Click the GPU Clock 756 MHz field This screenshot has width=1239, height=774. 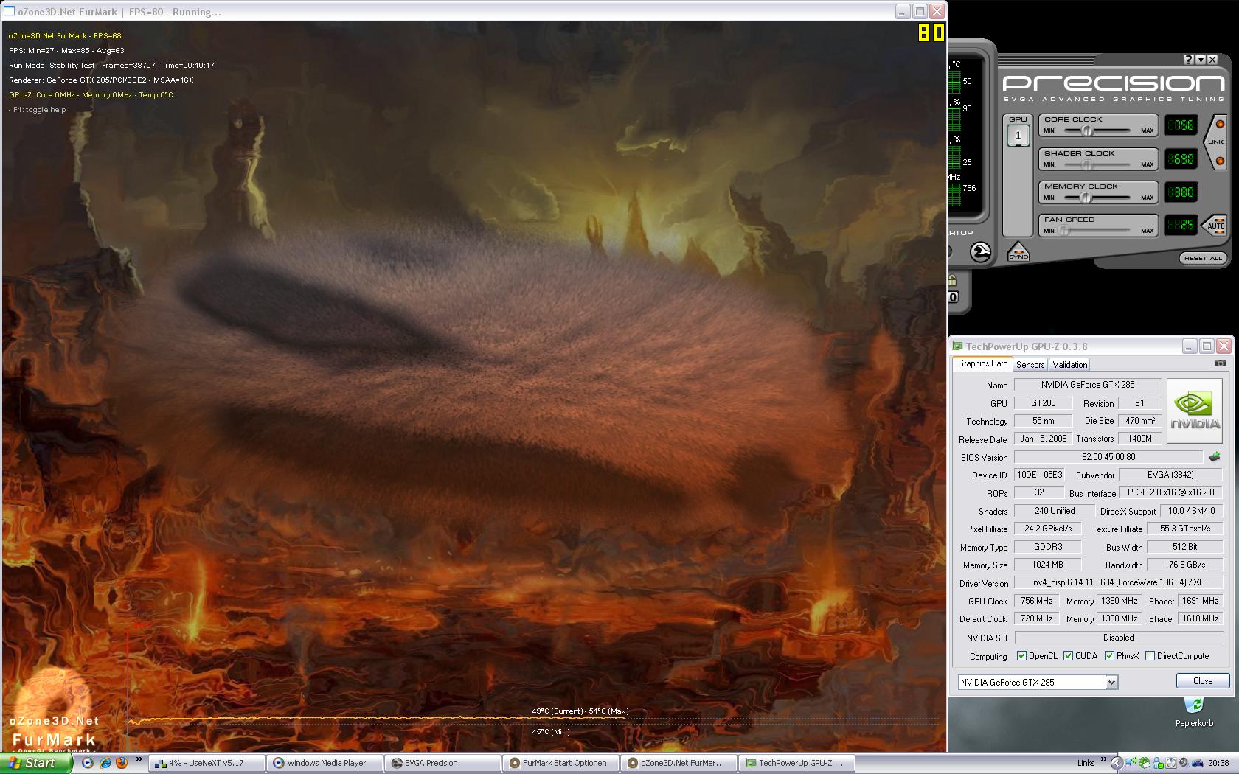point(1036,601)
